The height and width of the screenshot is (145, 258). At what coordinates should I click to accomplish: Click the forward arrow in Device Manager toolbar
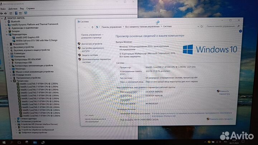pos(5,13)
